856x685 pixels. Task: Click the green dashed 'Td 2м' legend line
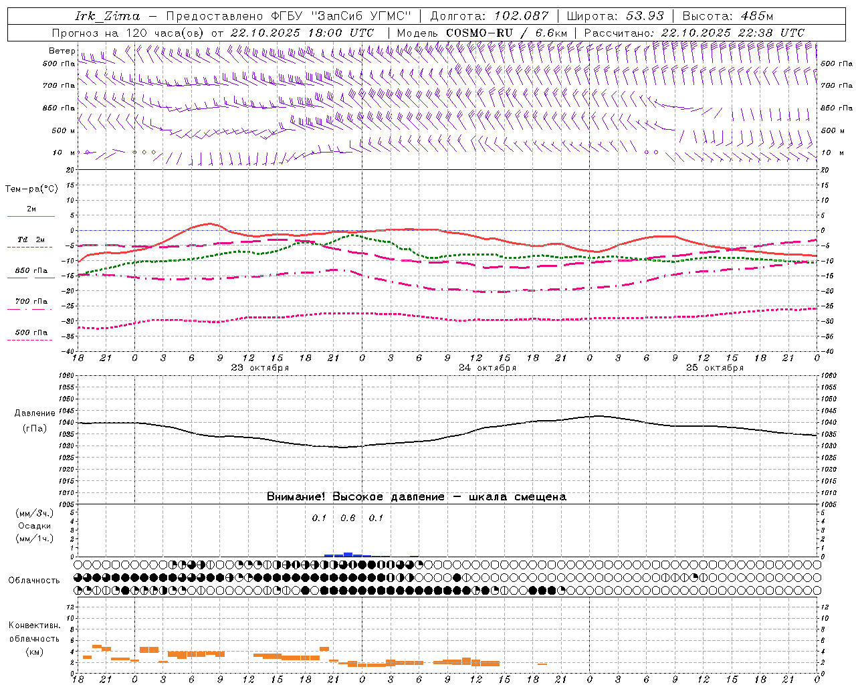pos(29,247)
